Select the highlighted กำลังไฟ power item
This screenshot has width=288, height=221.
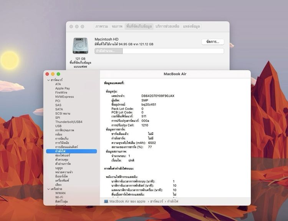click(71, 151)
